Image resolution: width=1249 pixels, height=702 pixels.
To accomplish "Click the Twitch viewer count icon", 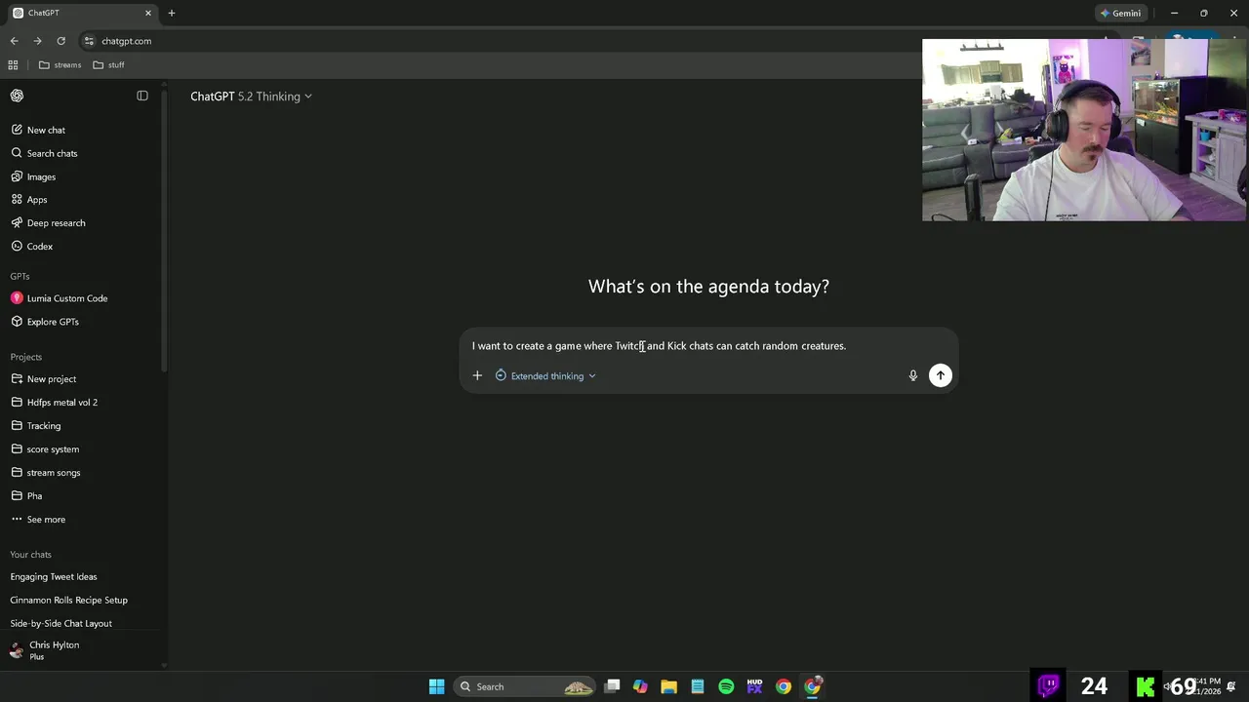I will tap(1049, 686).
